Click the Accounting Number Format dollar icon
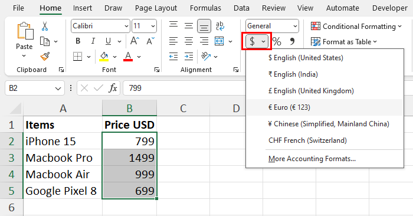Screen dimensions: 413x216 click(252, 41)
